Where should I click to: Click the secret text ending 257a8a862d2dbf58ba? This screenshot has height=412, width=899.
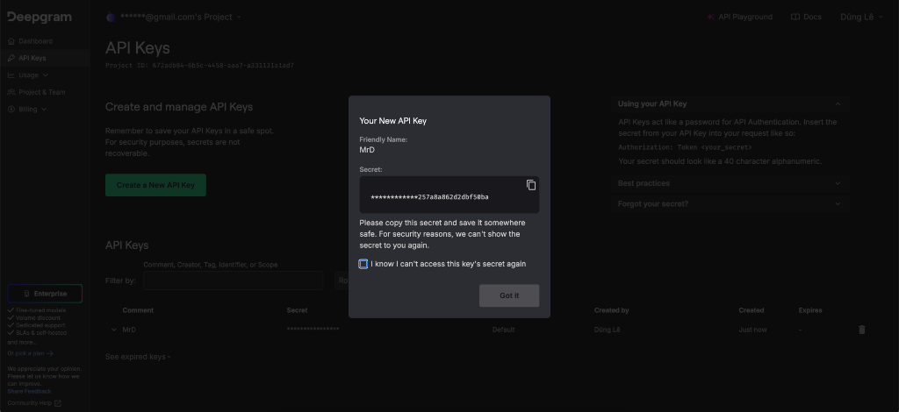pos(429,197)
